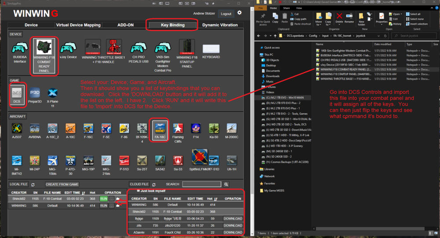Sort local files by edit time

coord(84,193)
